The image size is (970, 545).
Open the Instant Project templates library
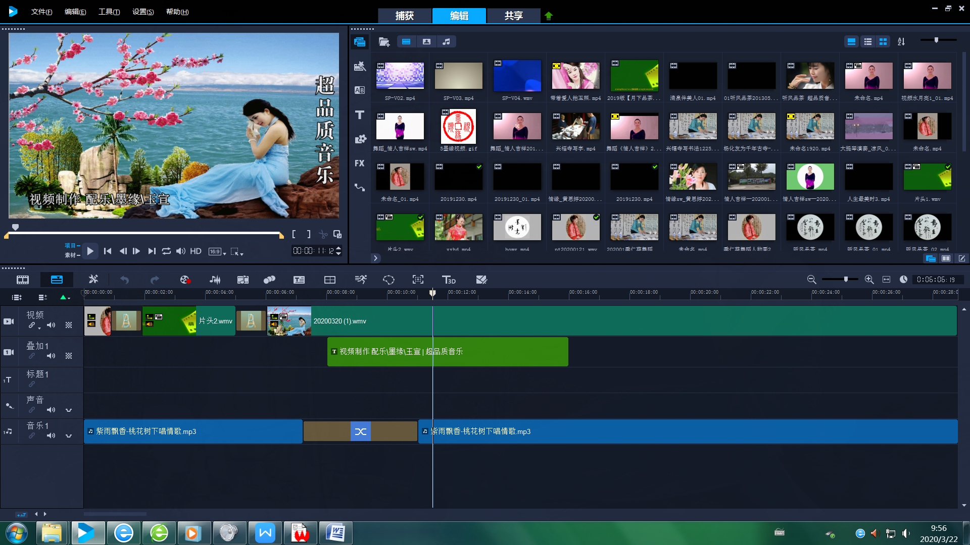[360, 66]
